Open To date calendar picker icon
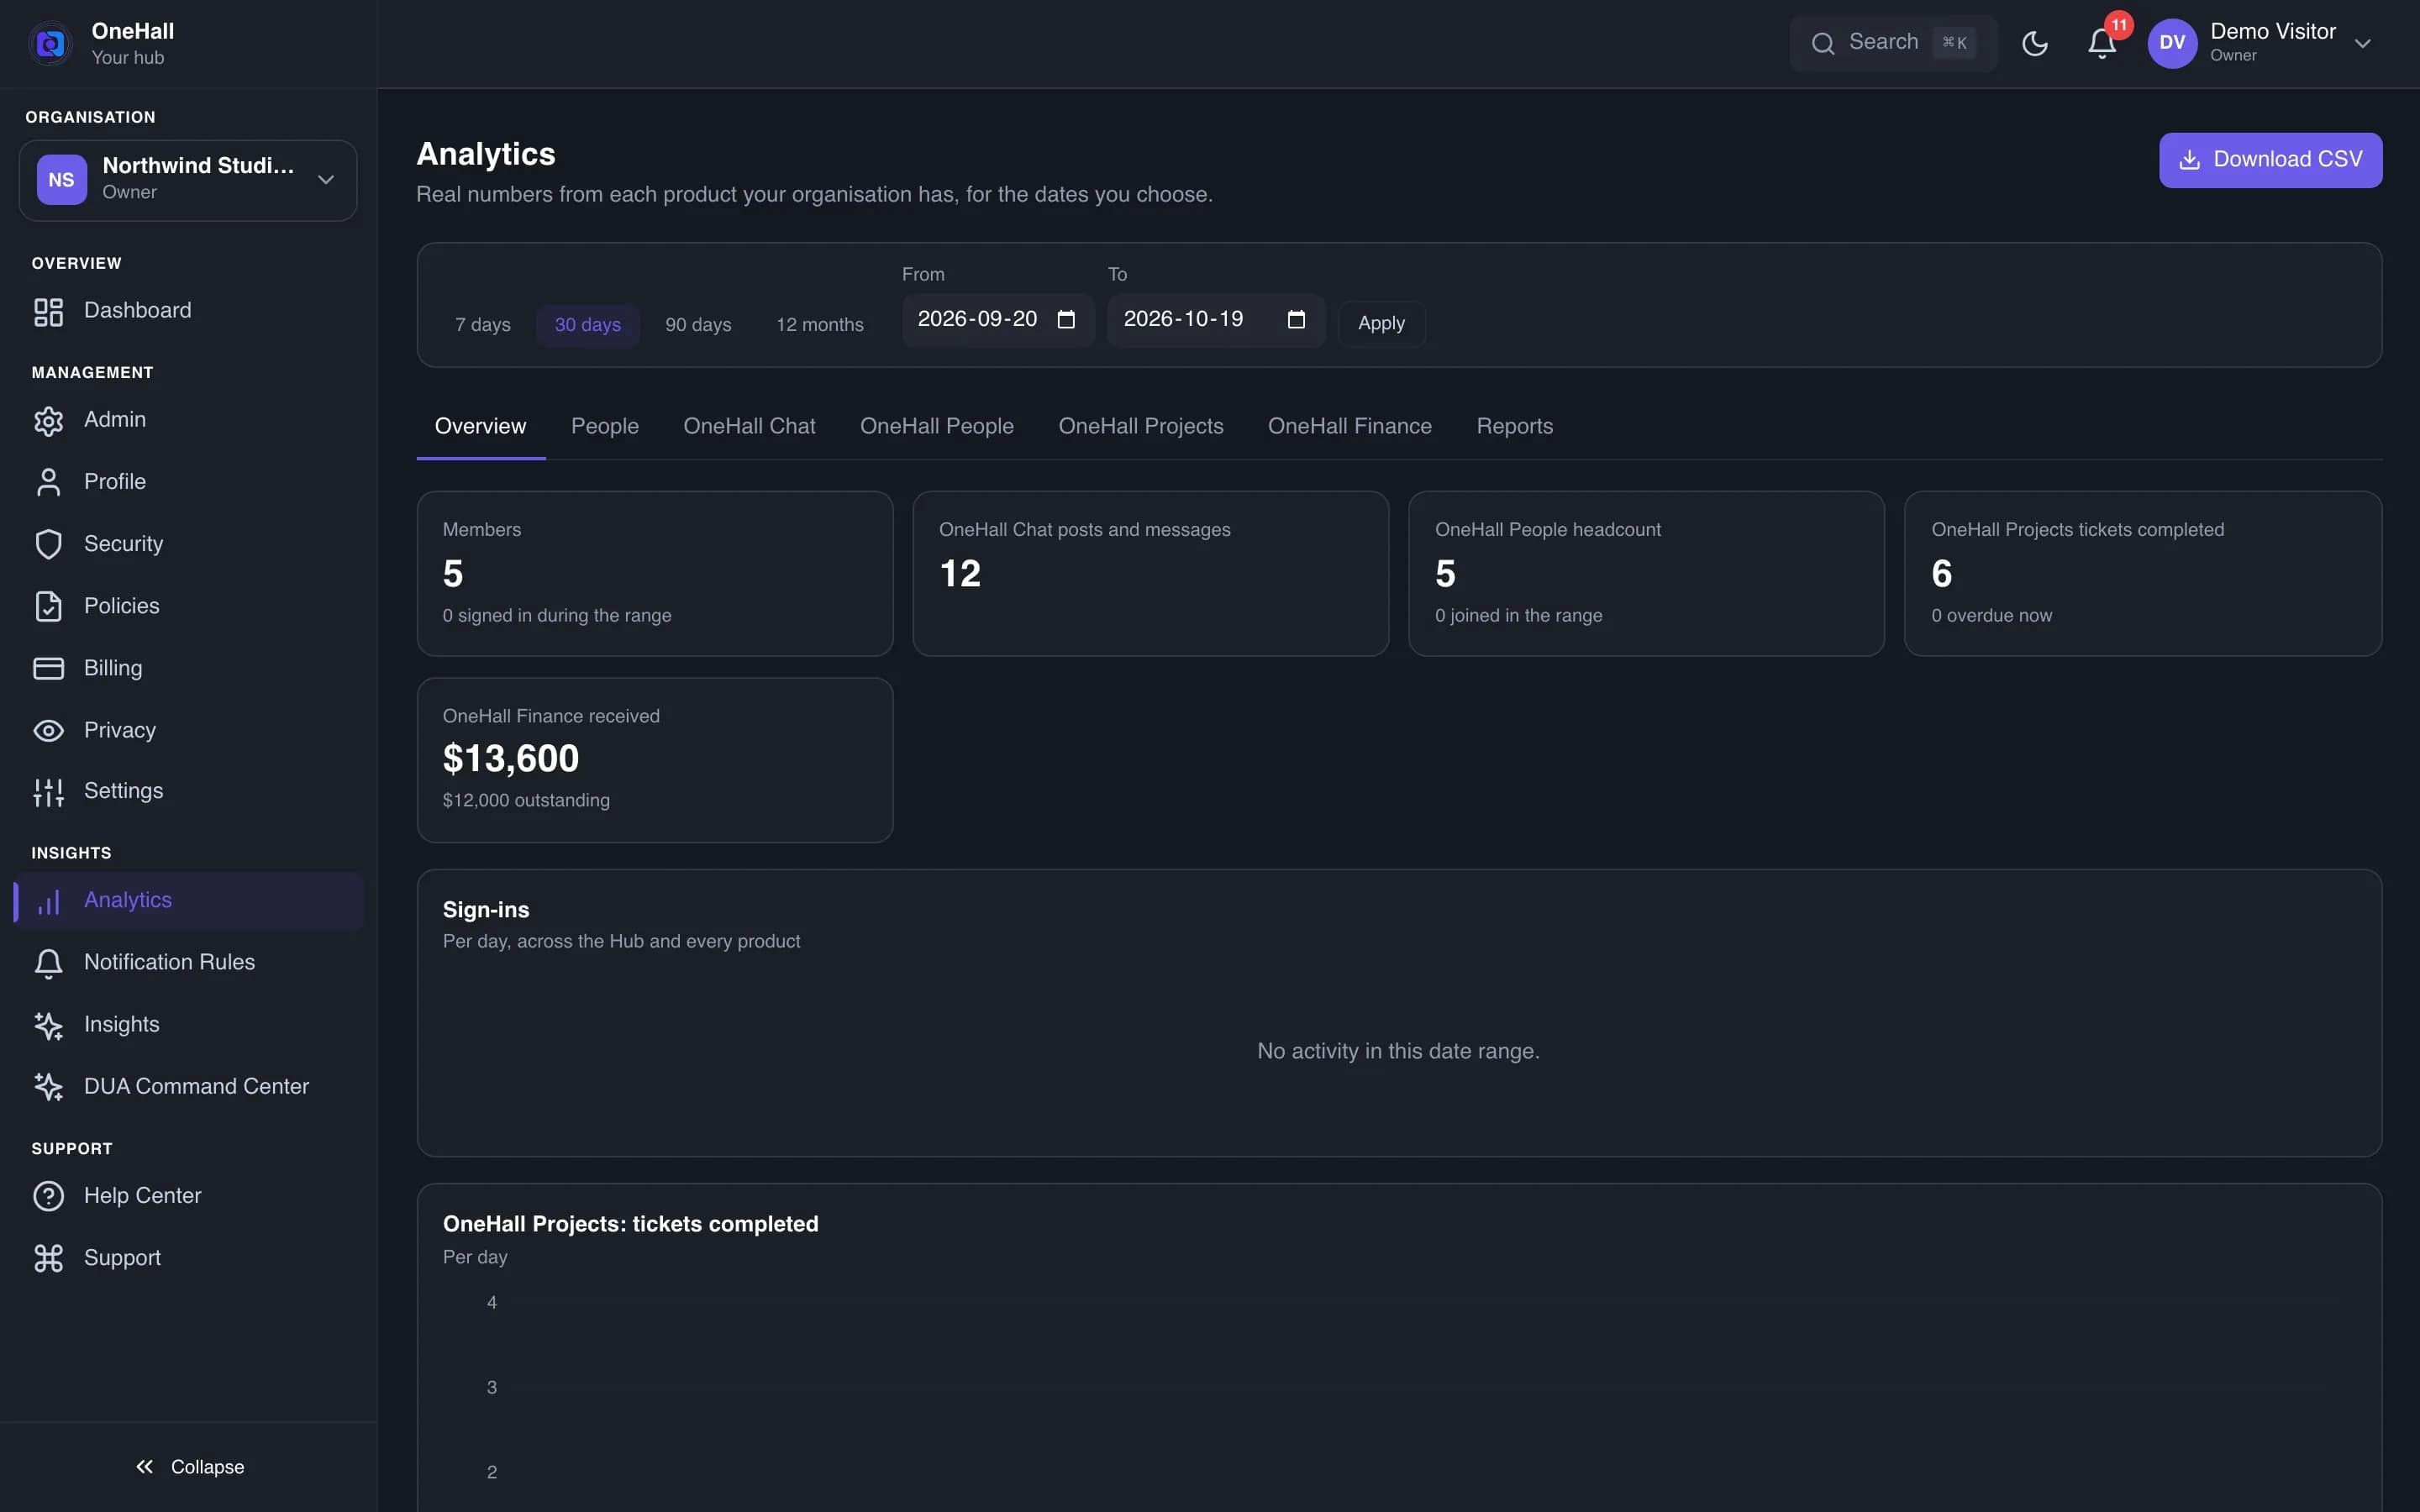This screenshot has height=1512, width=2420. (1296, 320)
